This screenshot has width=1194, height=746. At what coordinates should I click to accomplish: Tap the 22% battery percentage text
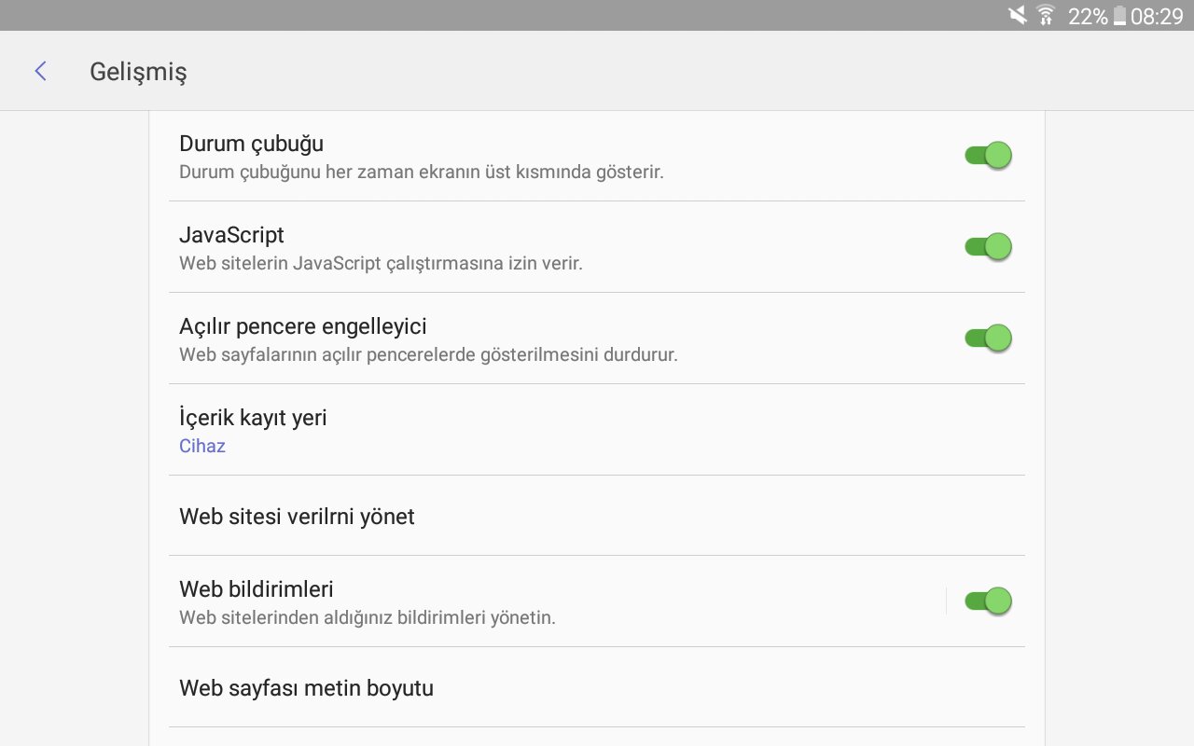[1088, 16]
